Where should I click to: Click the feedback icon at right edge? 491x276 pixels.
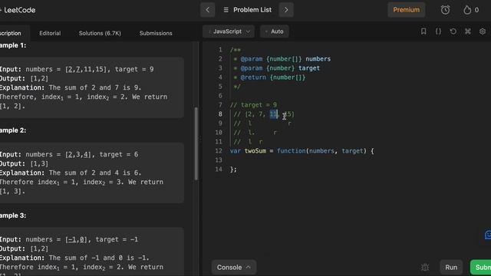click(x=488, y=235)
